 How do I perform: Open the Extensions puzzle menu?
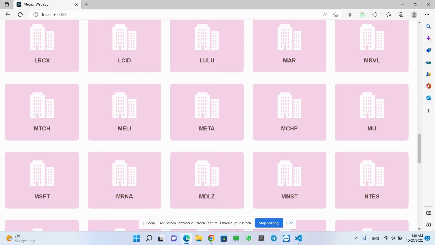click(375, 14)
